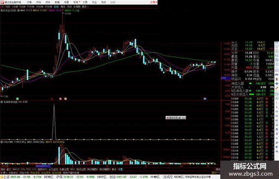Screen dimensions: 279x179
Task: Open 关联报价 tab
Action: click(x=13, y=173)
